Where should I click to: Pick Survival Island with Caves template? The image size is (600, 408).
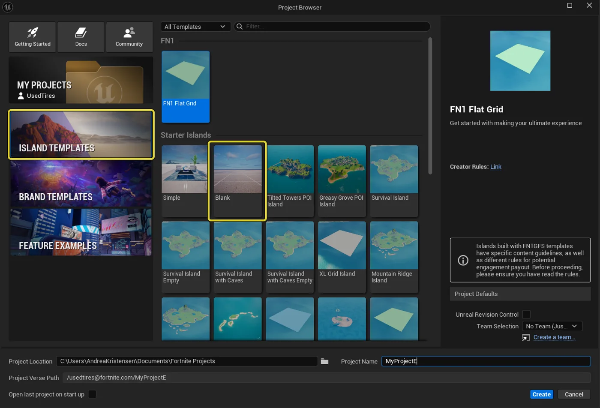tap(237, 257)
